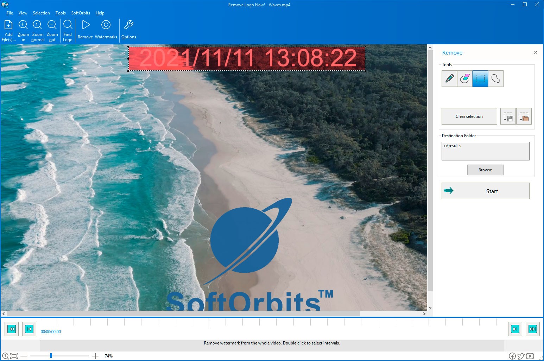Click the Zoom in magnifier icon
Viewport: 544px width, 361px height.
click(x=23, y=25)
